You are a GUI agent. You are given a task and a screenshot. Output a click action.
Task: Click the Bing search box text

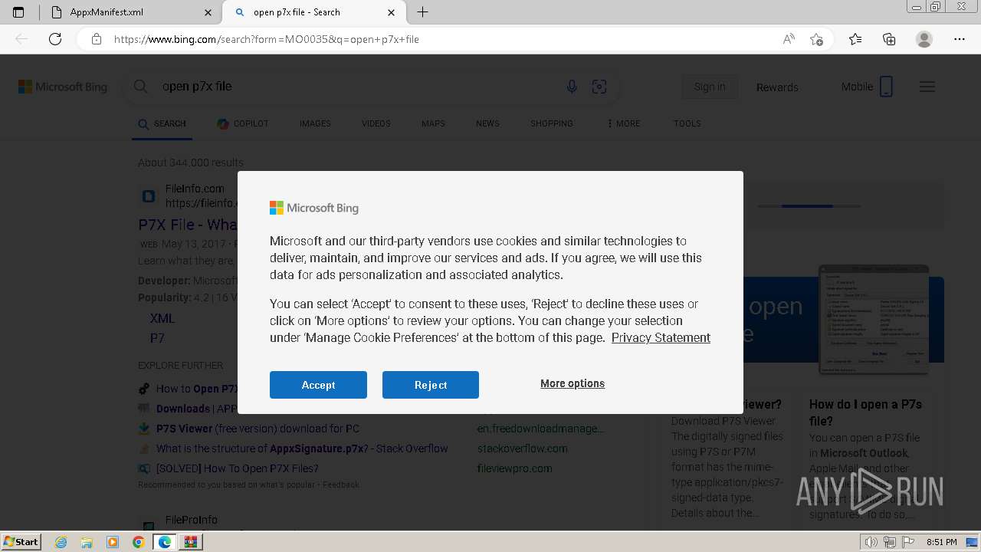click(197, 87)
